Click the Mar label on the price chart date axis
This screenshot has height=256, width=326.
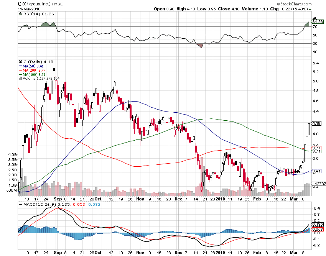(x=293, y=199)
